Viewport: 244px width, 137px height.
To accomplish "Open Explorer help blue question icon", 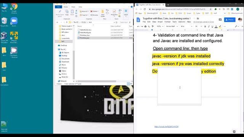I will click(x=132, y=7).
